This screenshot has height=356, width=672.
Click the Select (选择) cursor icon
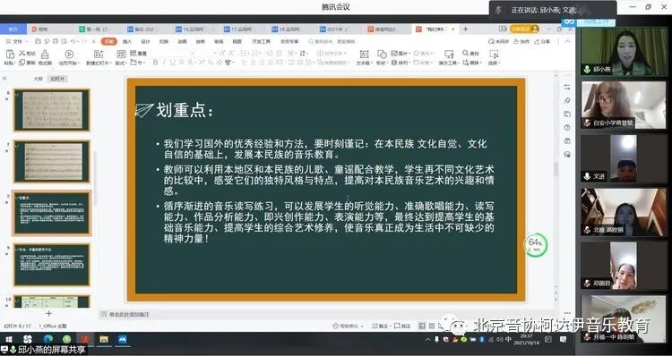pyautogui.click(x=494, y=55)
